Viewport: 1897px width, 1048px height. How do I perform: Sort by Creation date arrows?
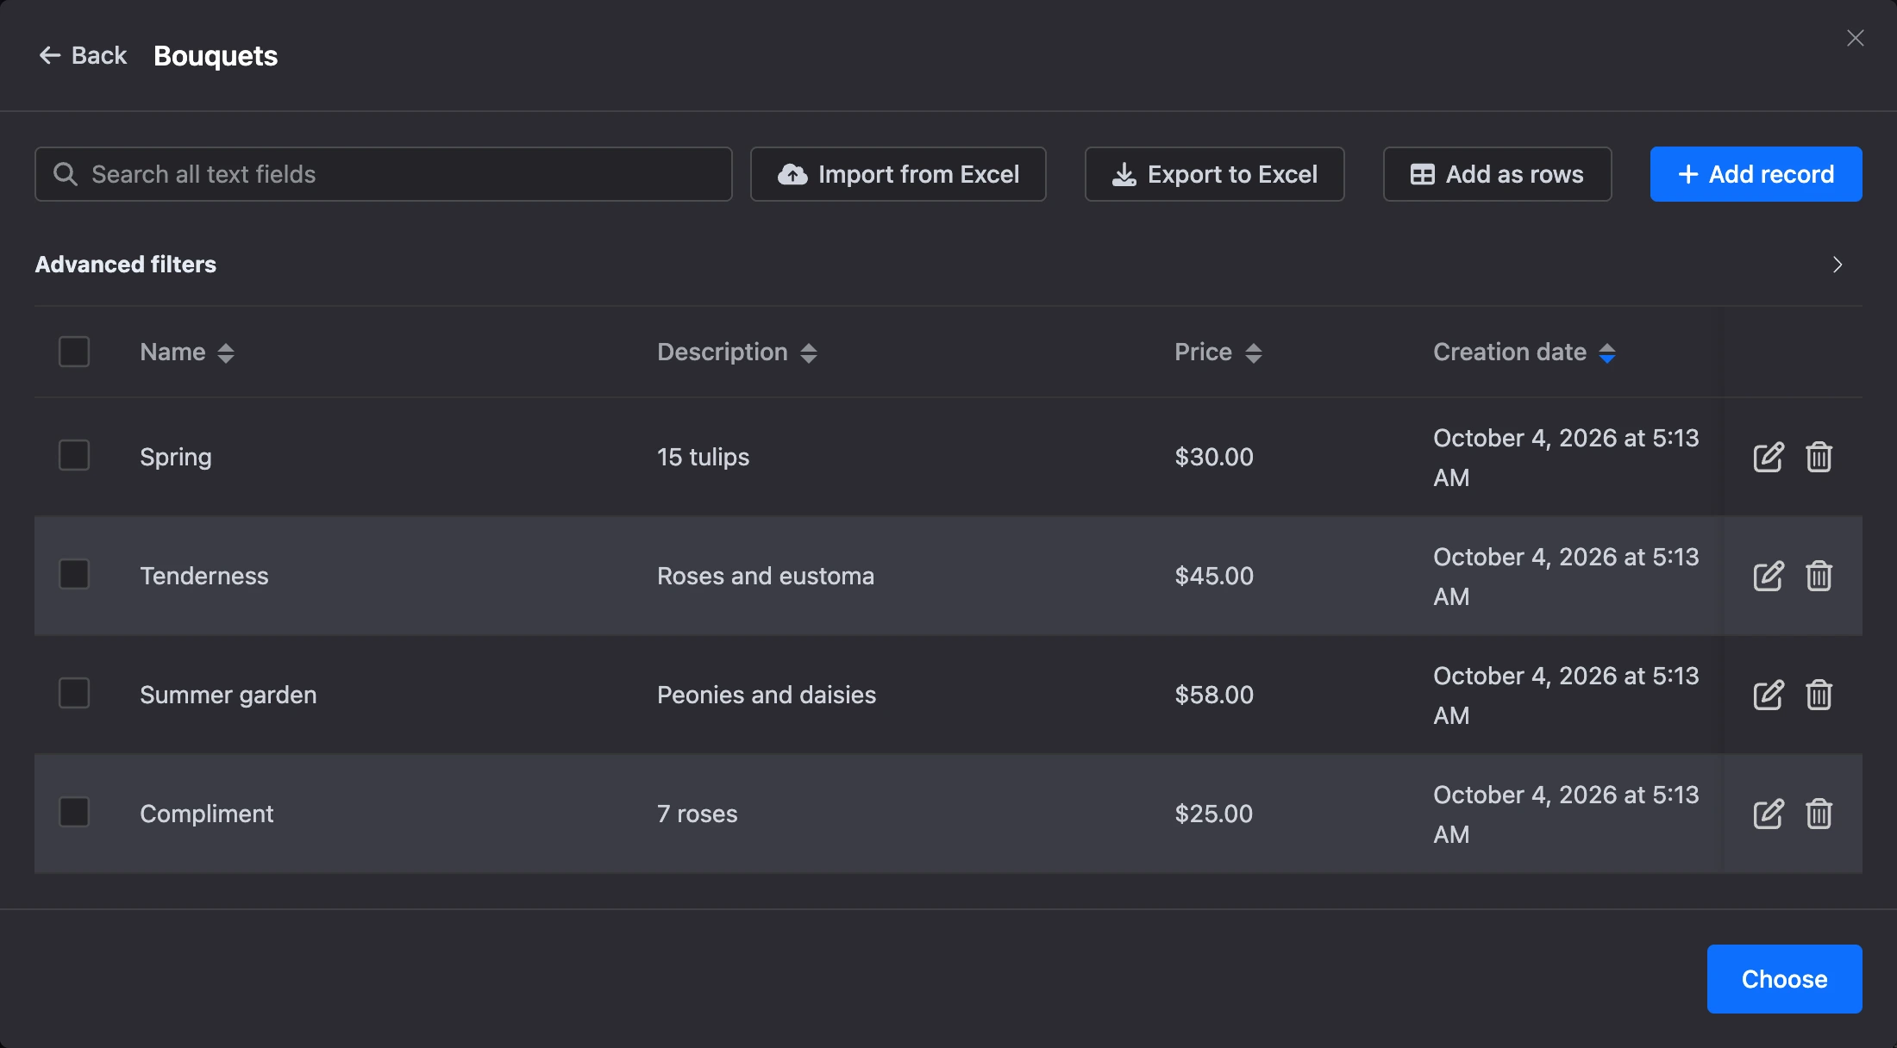(1607, 352)
